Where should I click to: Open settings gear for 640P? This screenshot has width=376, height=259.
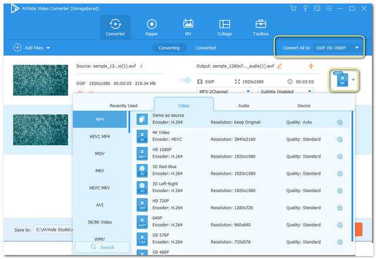coord(340,225)
